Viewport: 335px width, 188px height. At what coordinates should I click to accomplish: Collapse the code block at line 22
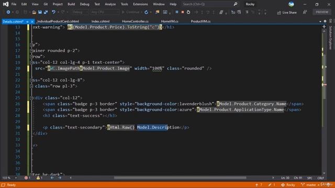(31, 80)
